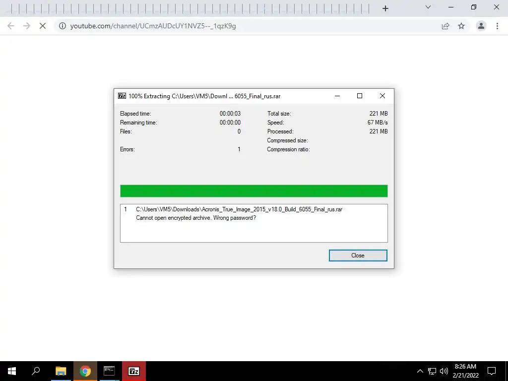
Task: Open the Windows Start menu
Action: 12,371
